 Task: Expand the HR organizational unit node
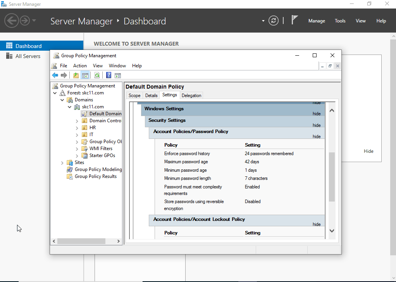coord(77,128)
